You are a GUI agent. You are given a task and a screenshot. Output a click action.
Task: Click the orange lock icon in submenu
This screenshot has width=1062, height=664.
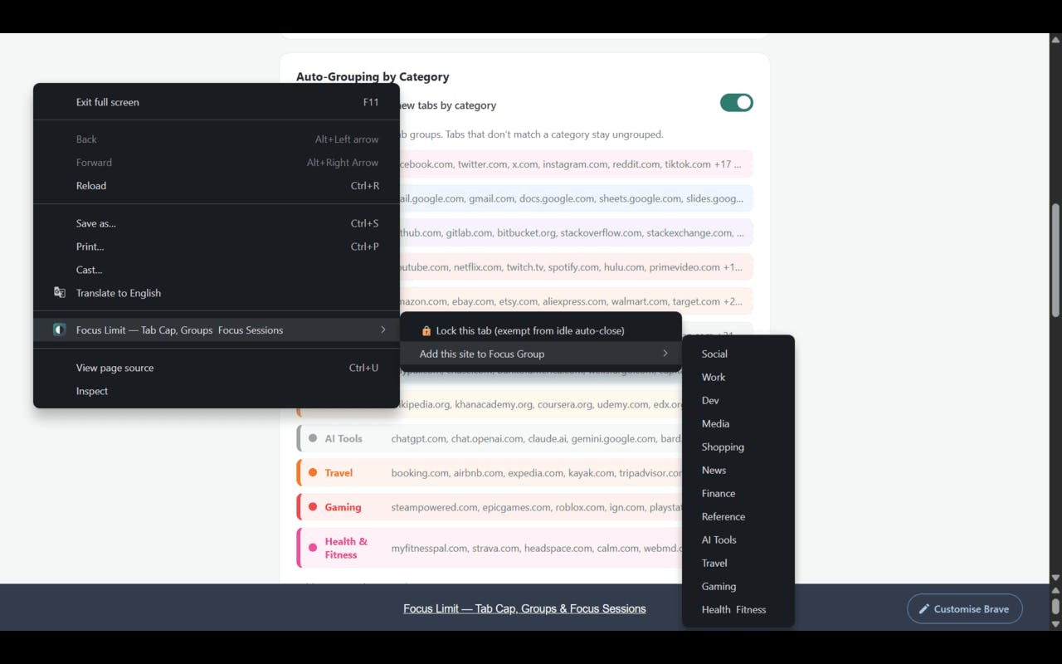point(426,330)
